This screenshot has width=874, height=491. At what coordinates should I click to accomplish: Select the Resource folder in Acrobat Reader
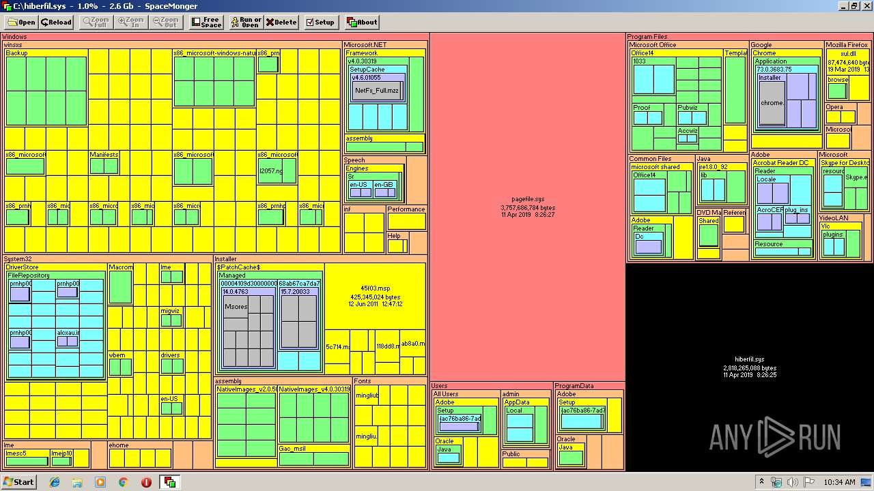point(784,248)
